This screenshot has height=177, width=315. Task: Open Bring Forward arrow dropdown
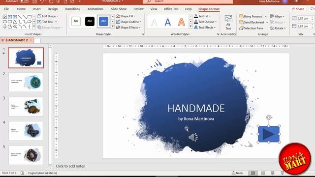point(266,16)
